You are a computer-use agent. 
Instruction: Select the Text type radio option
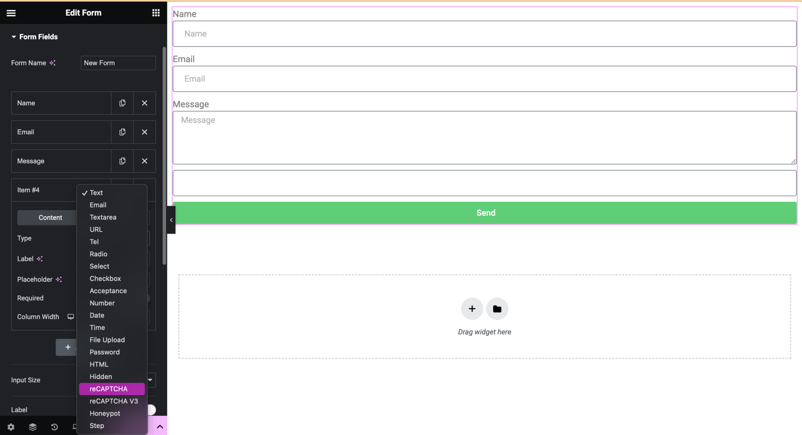click(96, 192)
